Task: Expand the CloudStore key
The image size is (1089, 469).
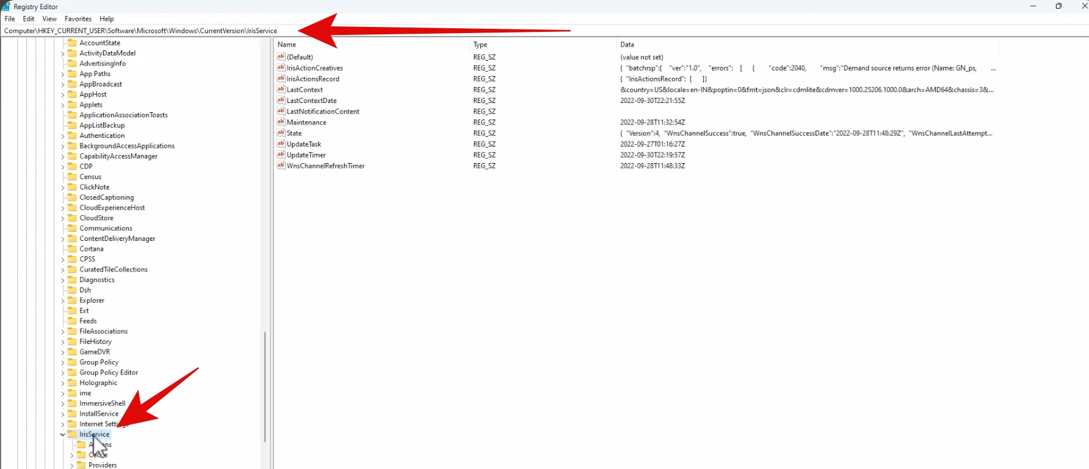Action: coord(63,218)
